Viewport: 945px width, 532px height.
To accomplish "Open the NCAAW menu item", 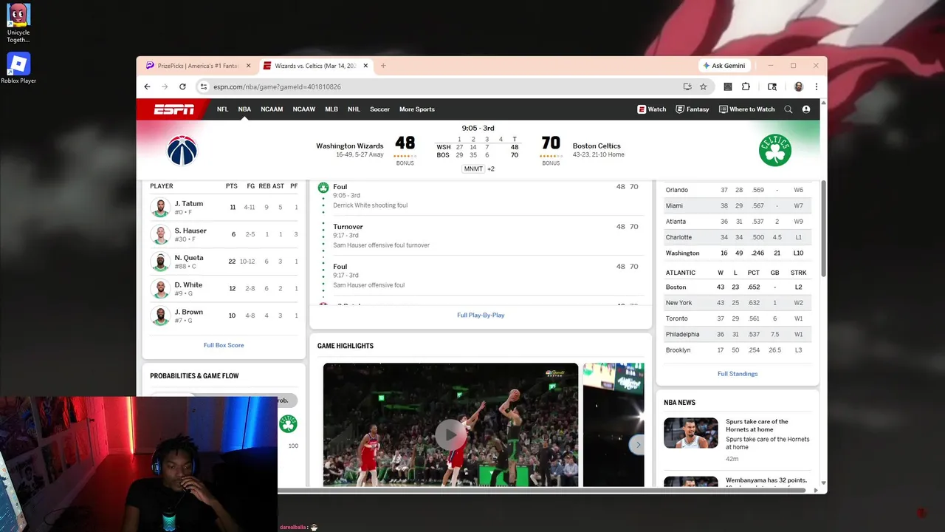I will tap(304, 109).
